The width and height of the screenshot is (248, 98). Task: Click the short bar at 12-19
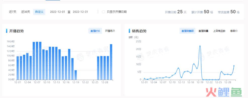[76, 75]
